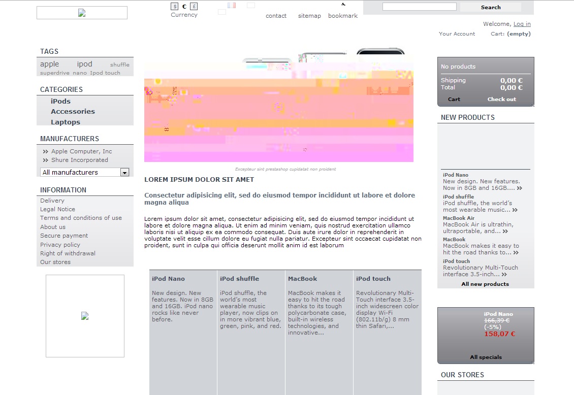574x395 pixels.
Task: Click the double arrow after MacBook description in New Products
Action: tap(516, 253)
